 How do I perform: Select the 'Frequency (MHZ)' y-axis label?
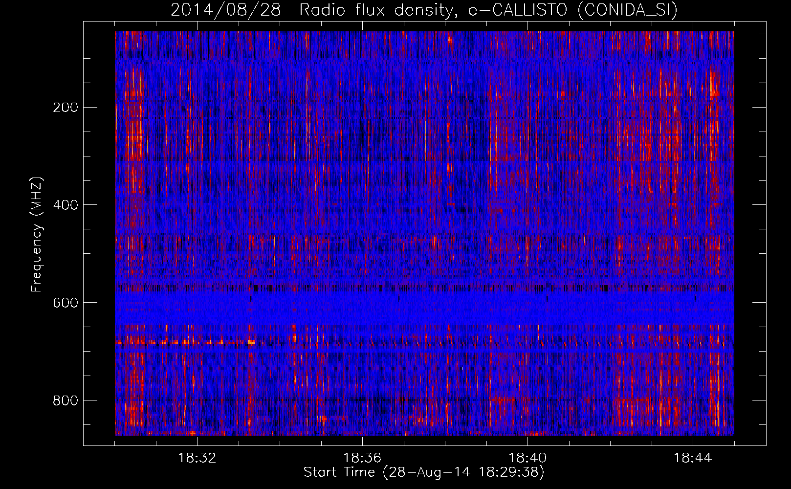(x=37, y=234)
